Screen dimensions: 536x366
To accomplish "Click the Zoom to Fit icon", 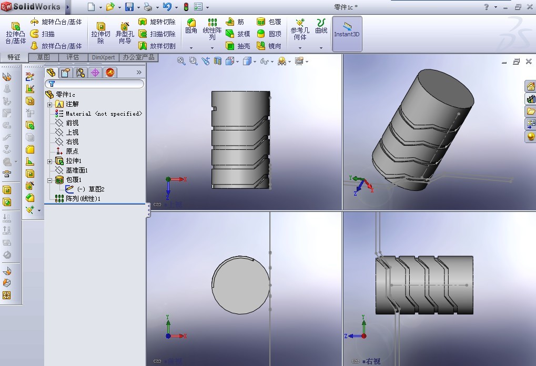I will pyautogui.click(x=181, y=61).
